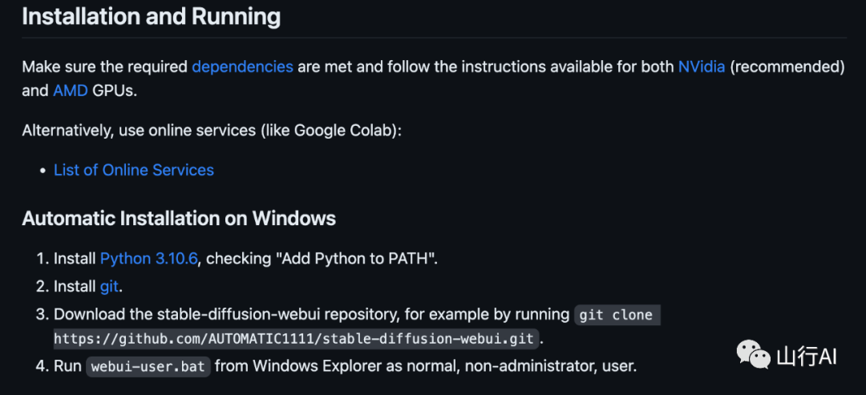Click the Python 3.10.6 download link
Viewport: 866px width, 395px height.
148,259
